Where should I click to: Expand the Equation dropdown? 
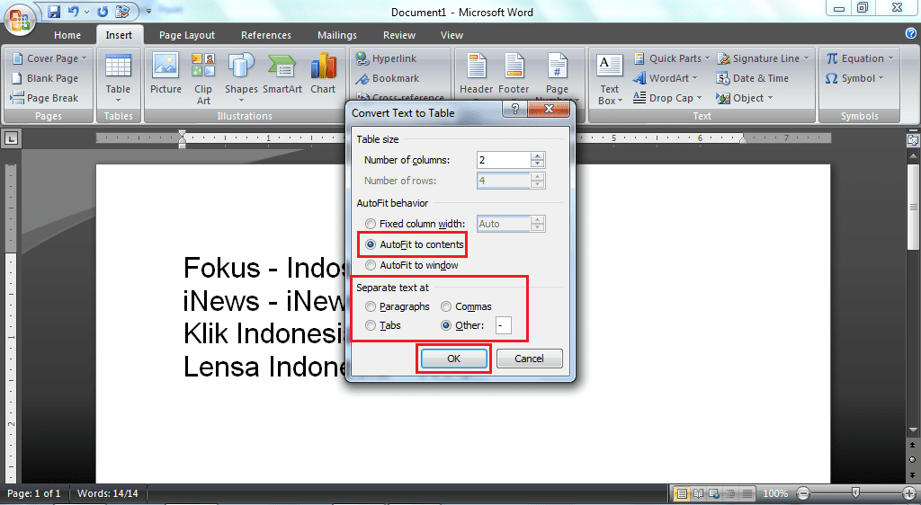coord(890,58)
